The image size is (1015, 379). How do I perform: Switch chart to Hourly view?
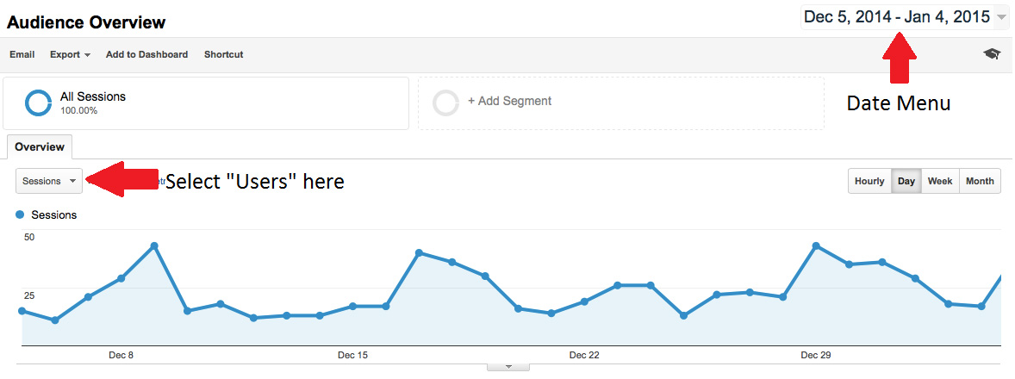(x=869, y=181)
